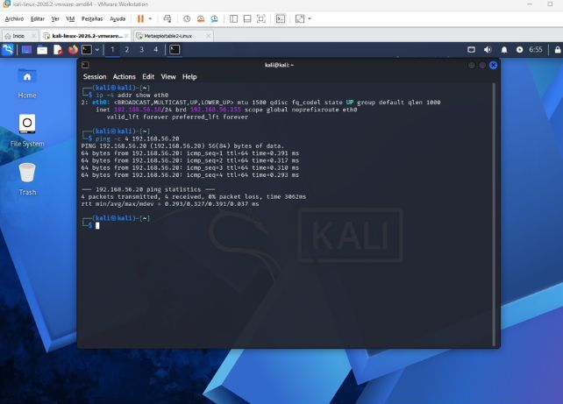Screen dimensions: 563x404
Task: Close the kali-linux-2026.2-vmware tab
Action: point(126,36)
